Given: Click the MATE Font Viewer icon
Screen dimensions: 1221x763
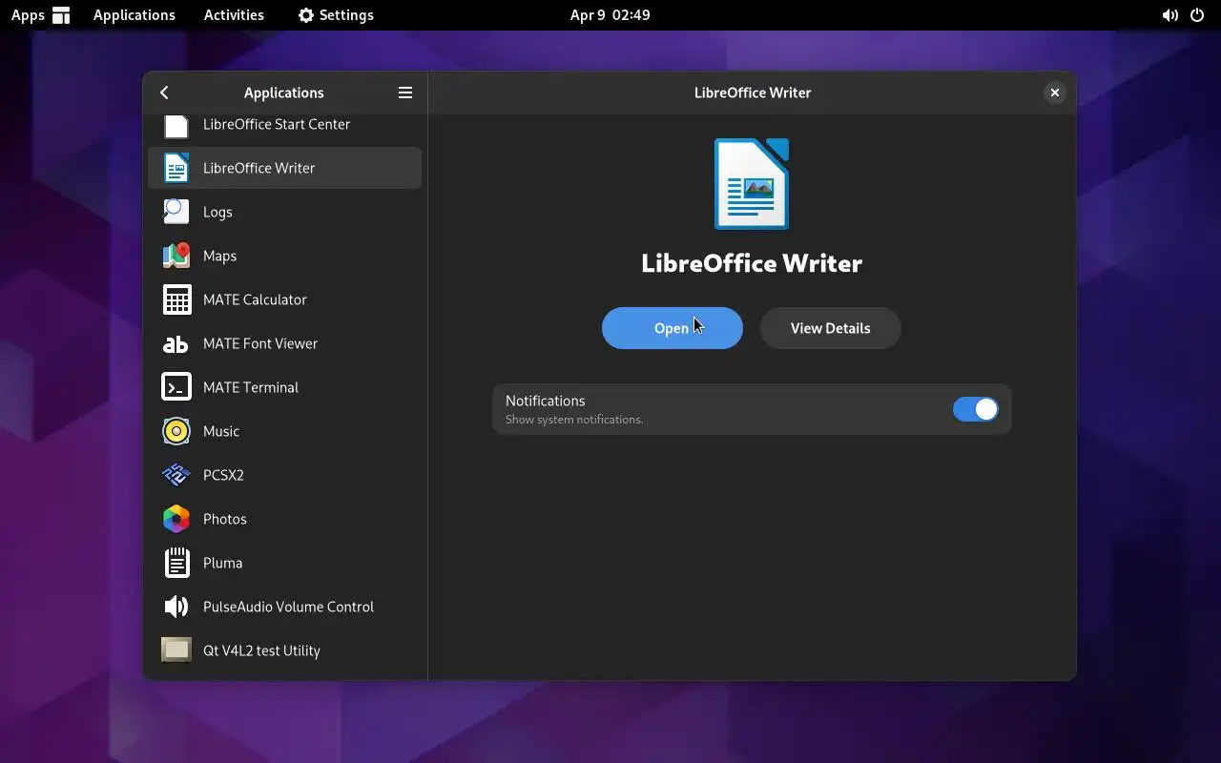Looking at the screenshot, I should click(176, 343).
